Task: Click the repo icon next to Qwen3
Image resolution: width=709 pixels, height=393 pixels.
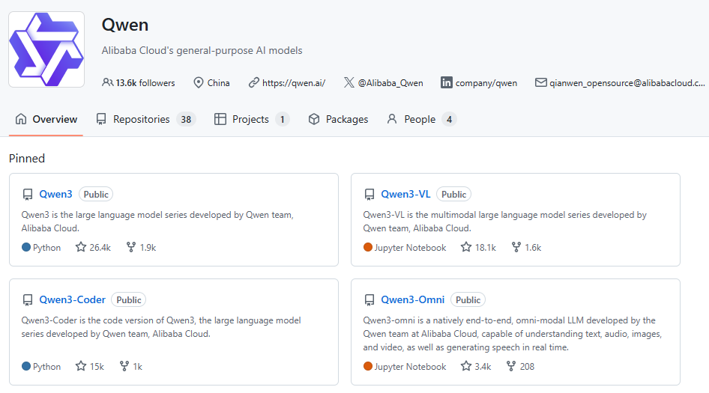Action: click(28, 195)
